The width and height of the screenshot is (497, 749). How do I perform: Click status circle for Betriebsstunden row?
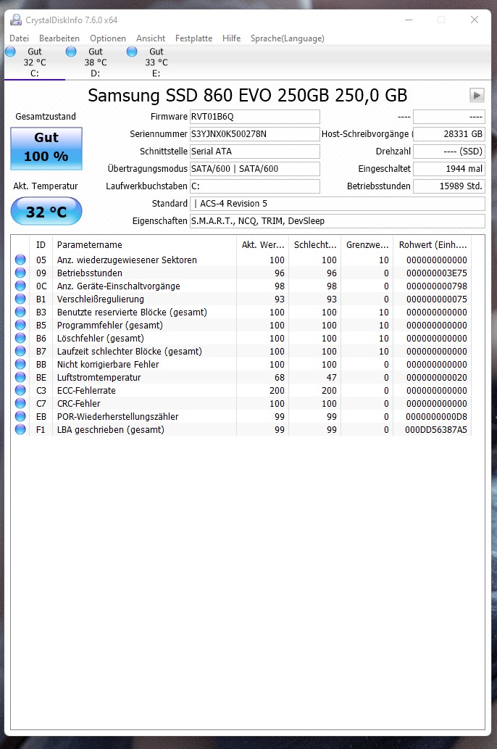(x=20, y=273)
